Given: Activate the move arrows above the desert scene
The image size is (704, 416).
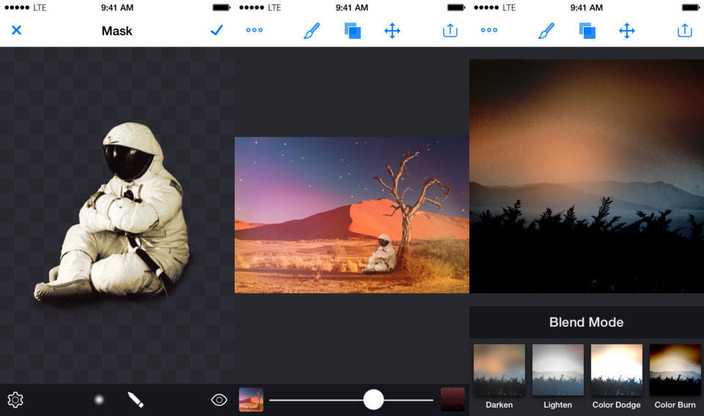Looking at the screenshot, I should point(392,31).
